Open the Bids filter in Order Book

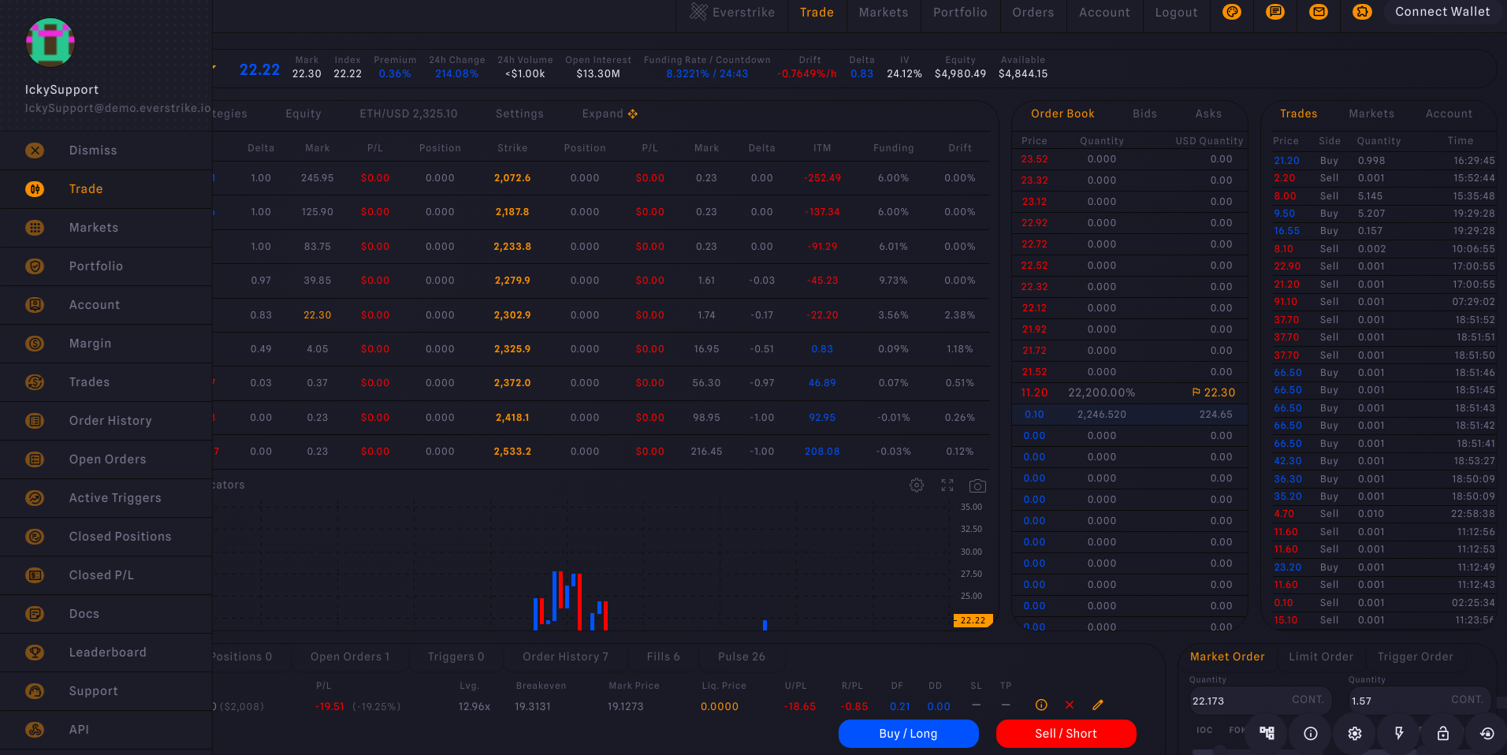[1144, 113]
